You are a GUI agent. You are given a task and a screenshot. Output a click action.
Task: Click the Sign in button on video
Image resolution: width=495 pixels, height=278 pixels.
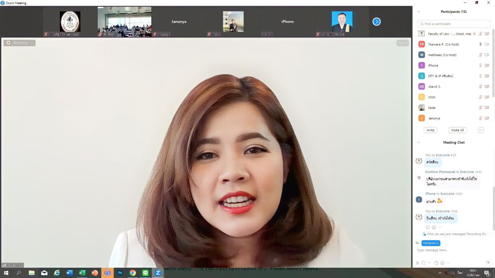coord(403,43)
